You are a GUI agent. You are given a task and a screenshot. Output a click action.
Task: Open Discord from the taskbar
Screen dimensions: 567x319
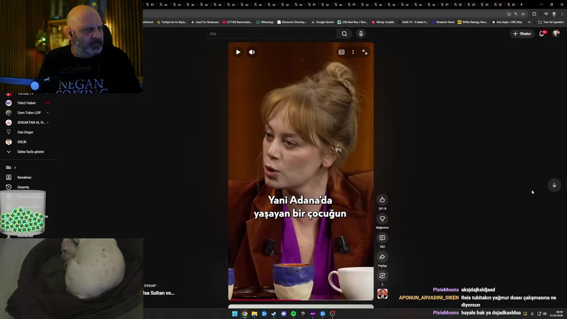[283, 314]
